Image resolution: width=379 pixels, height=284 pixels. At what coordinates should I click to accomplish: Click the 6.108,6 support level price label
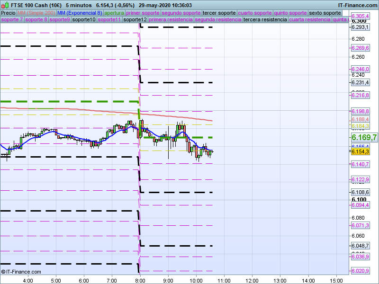coord(360,192)
